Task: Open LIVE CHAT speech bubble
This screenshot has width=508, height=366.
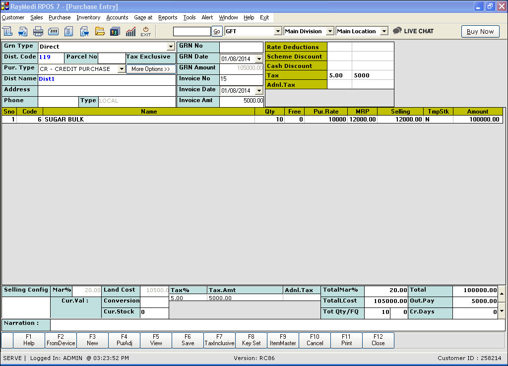Action: tap(413, 31)
